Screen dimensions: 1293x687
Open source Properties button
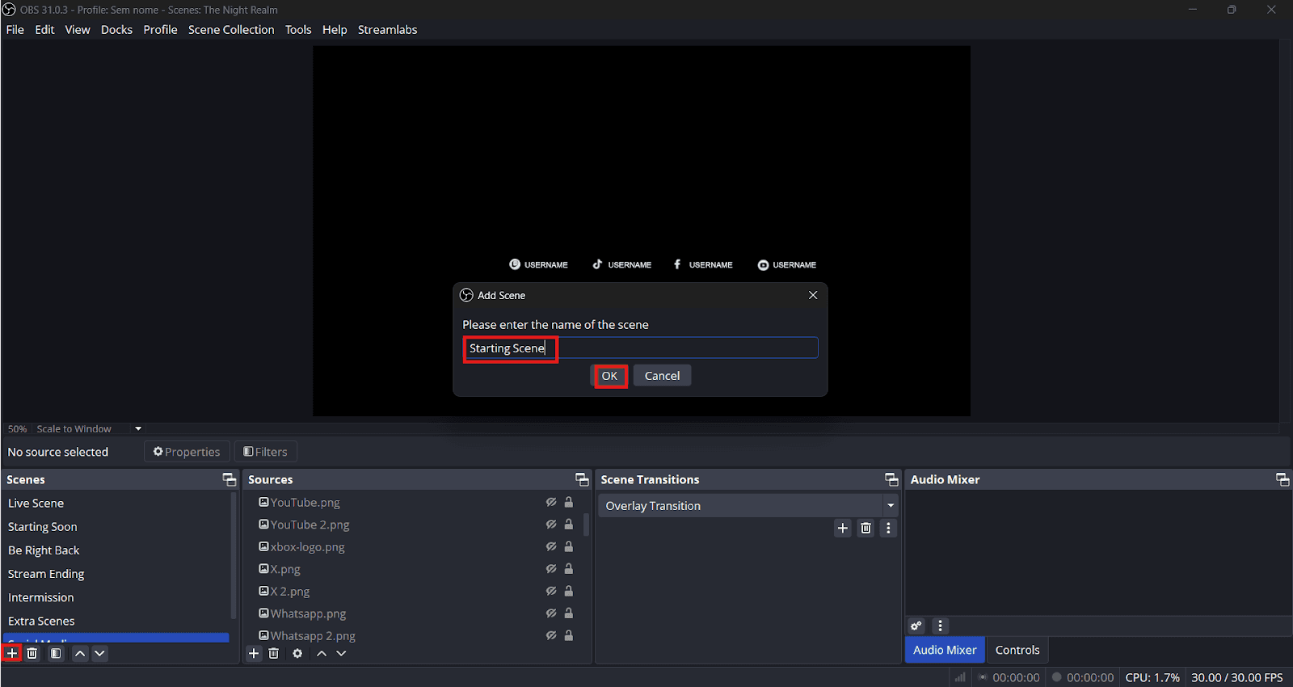[x=187, y=452]
